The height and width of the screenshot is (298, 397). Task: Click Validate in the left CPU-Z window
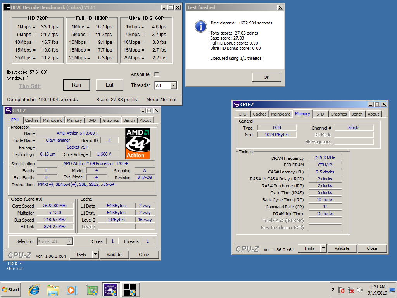(x=114, y=255)
